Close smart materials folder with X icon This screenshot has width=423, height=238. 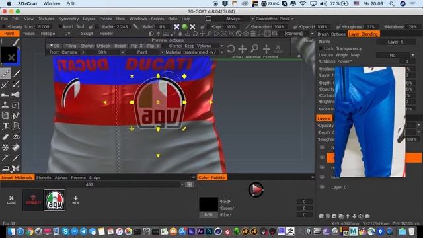pyautogui.click(x=11, y=200)
